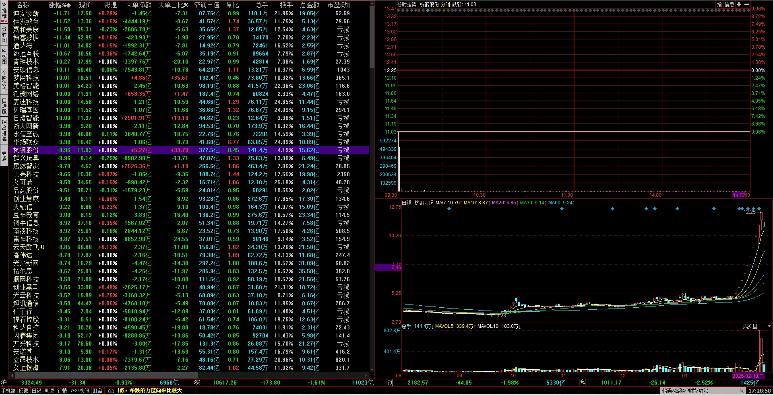This screenshot has width=773, height=395.
Task: Click the 7*24快讯 button in status bar
Action: coord(80,391)
